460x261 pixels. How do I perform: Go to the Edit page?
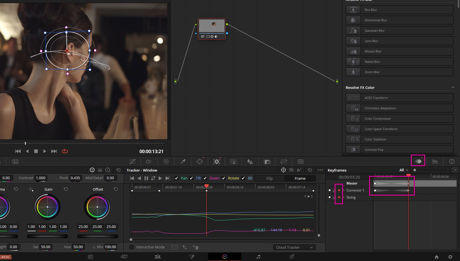pyautogui.click(x=158, y=257)
